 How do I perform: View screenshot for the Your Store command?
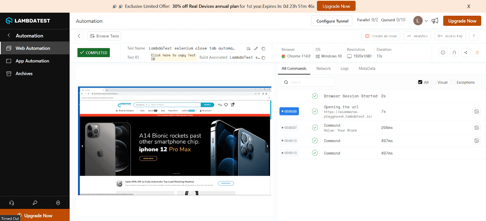(x=477, y=127)
